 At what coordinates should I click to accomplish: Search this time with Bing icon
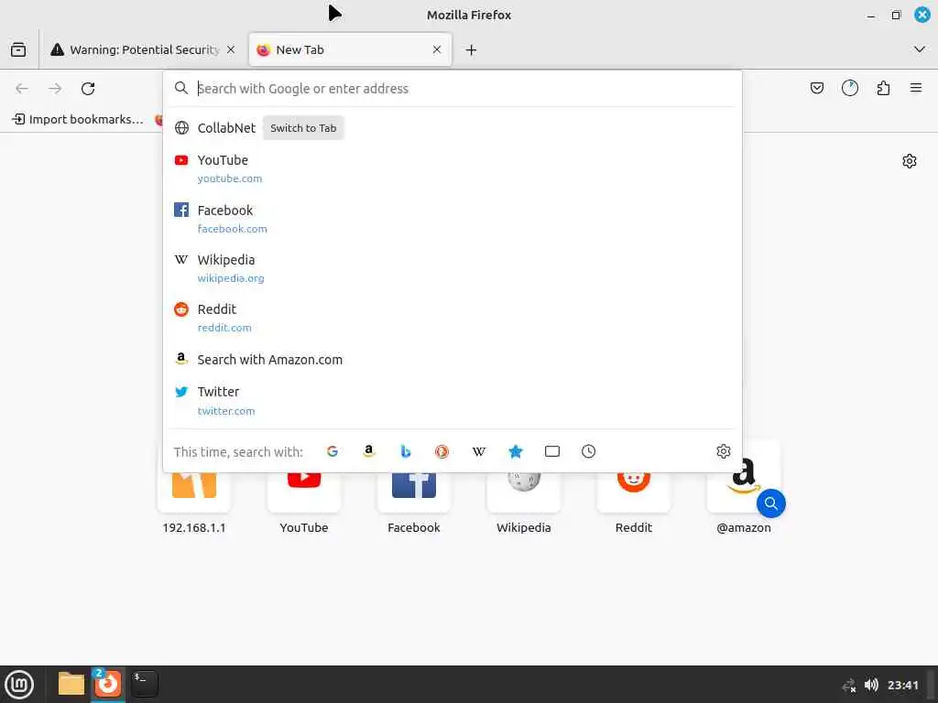(406, 451)
